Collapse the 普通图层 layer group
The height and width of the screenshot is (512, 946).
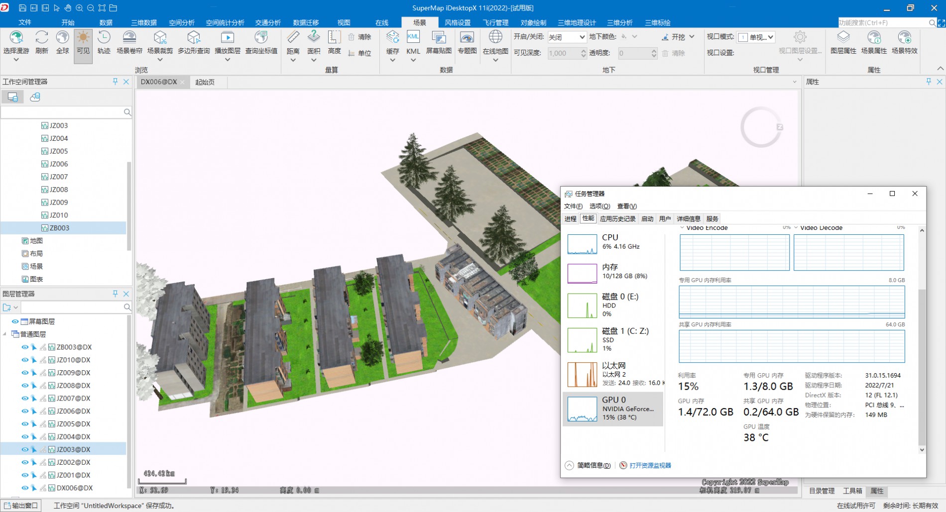pyautogui.click(x=5, y=334)
